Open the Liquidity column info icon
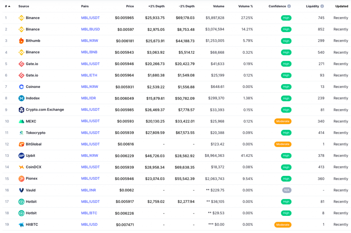Screen dimensions: 351x233 click(x=322, y=6)
